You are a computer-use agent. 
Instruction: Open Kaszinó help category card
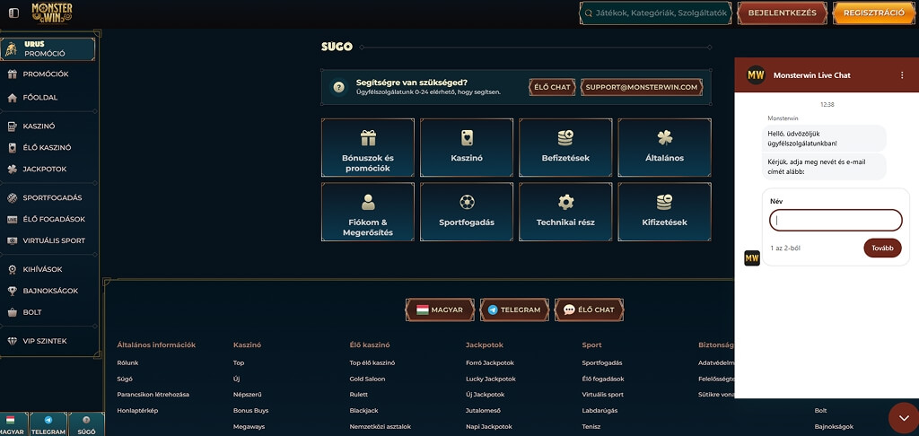tap(467, 148)
